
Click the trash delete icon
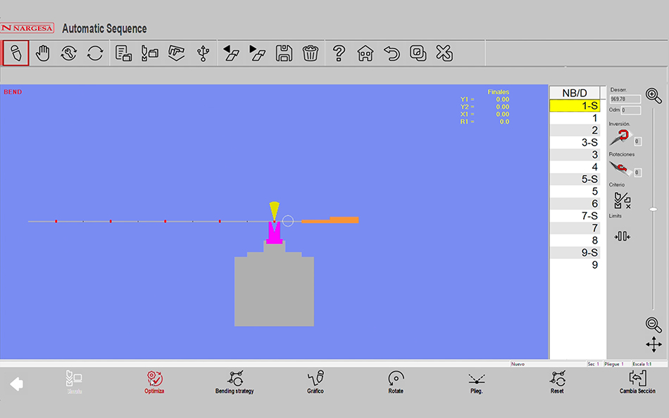pos(310,53)
